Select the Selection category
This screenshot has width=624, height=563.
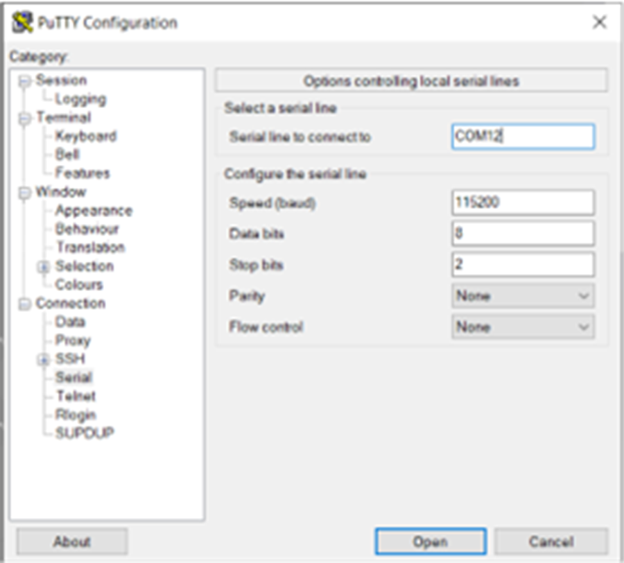click(x=85, y=266)
